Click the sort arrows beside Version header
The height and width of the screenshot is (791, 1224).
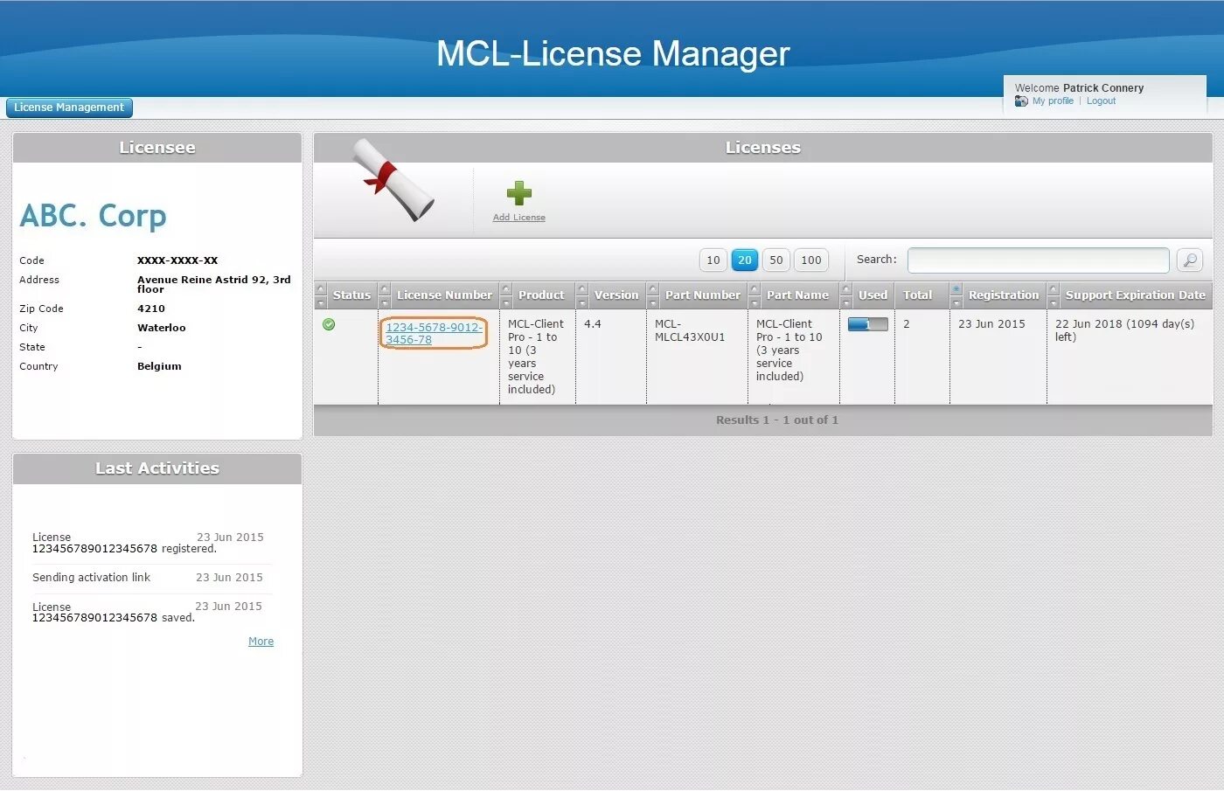(x=581, y=295)
